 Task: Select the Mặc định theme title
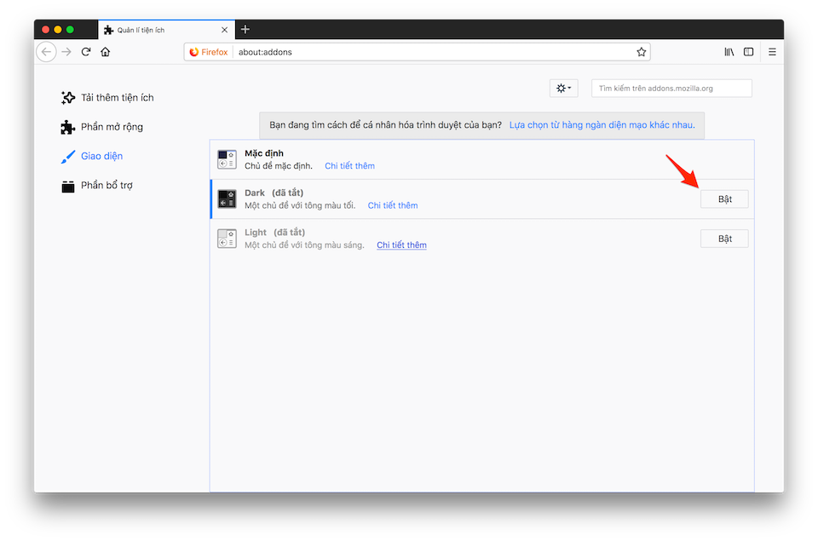click(264, 153)
